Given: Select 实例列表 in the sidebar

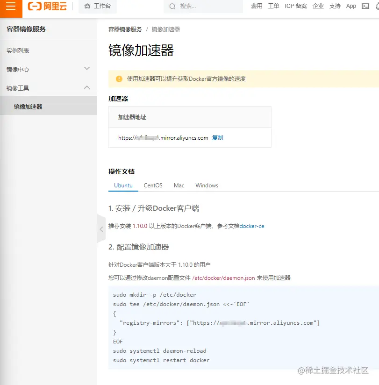Looking at the screenshot, I should point(18,51).
